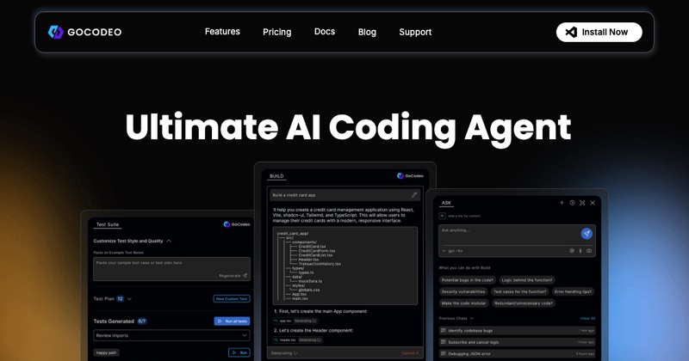Expand the Test Plan chevron
689x361 pixels.
pyautogui.click(x=129, y=299)
